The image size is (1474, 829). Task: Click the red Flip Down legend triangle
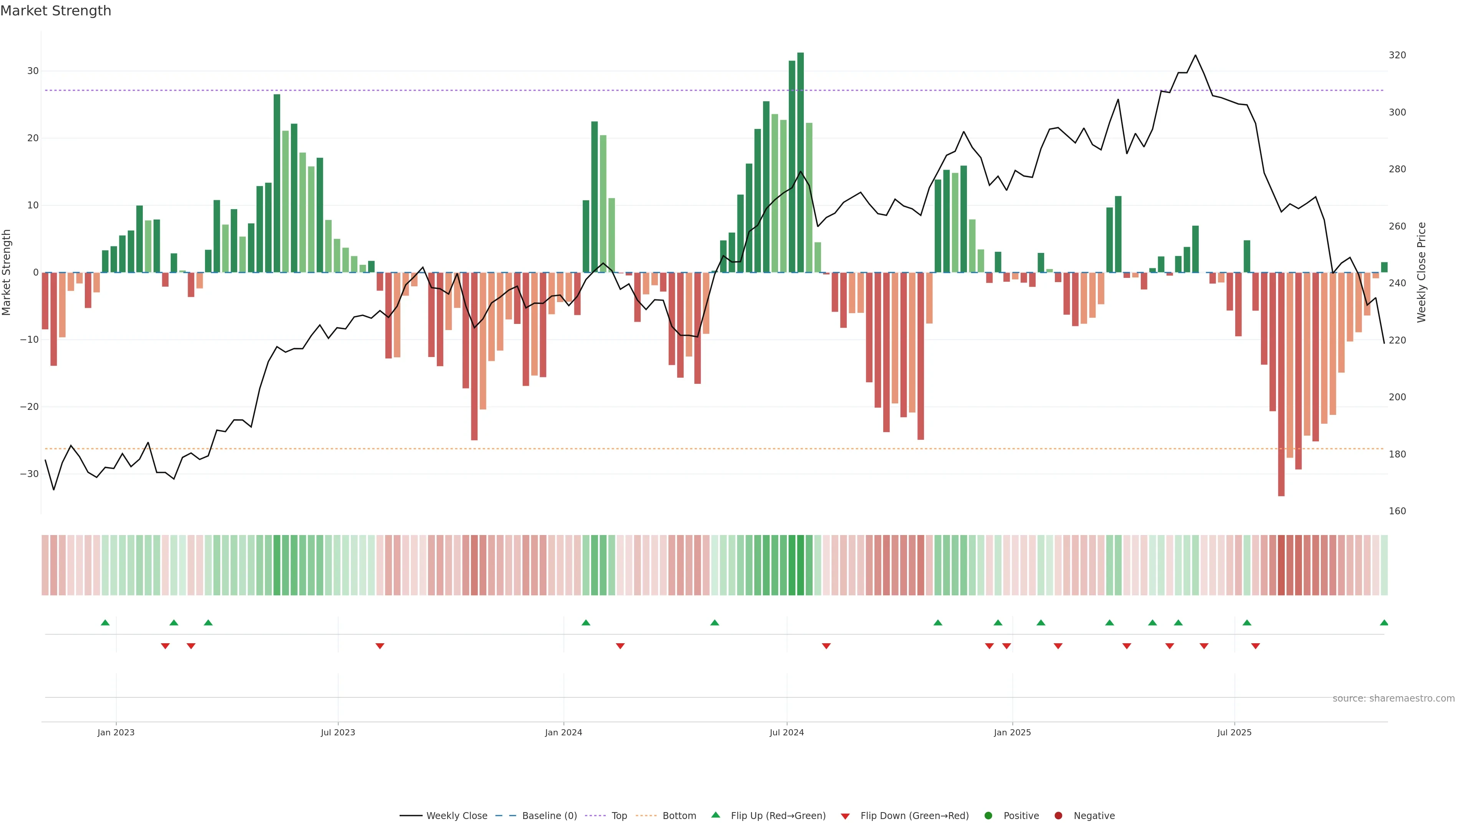click(x=845, y=816)
